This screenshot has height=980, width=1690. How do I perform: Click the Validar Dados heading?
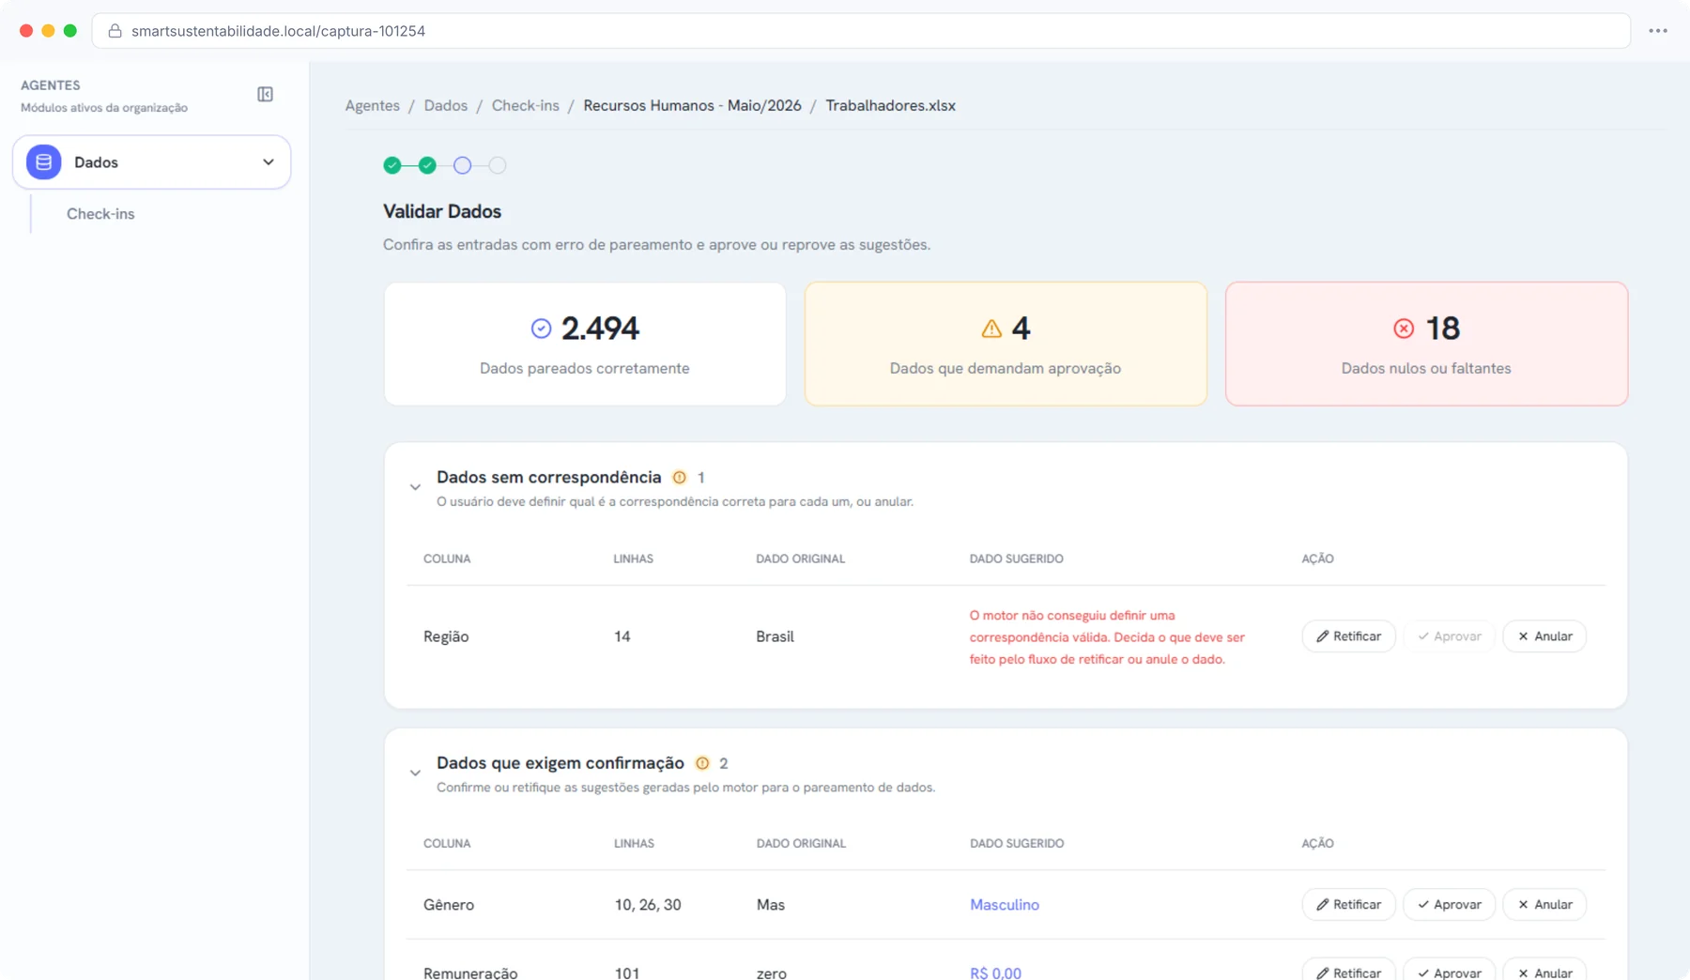(441, 212)
